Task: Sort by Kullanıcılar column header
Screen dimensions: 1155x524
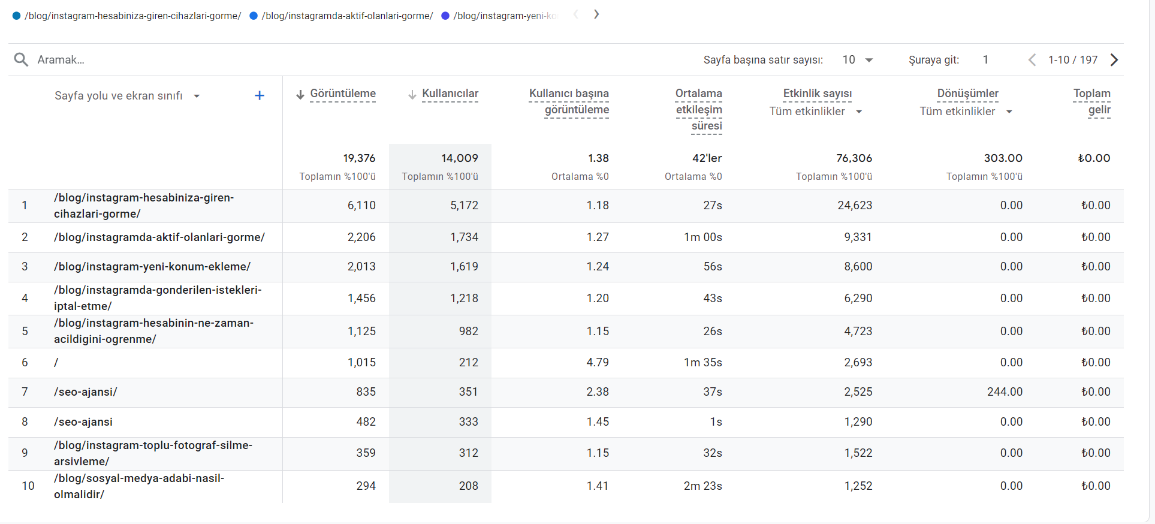Action: (x=450, y=94)
